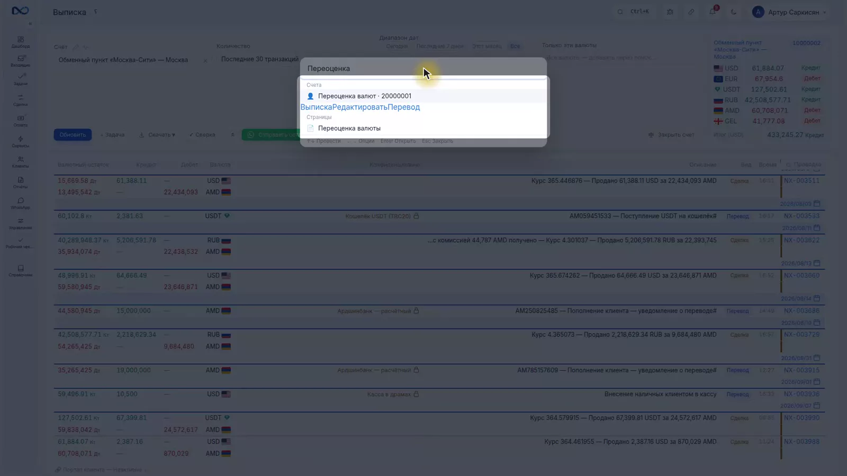
Task: Open the Дашборд sidebar icon
Action: point(21,42)
